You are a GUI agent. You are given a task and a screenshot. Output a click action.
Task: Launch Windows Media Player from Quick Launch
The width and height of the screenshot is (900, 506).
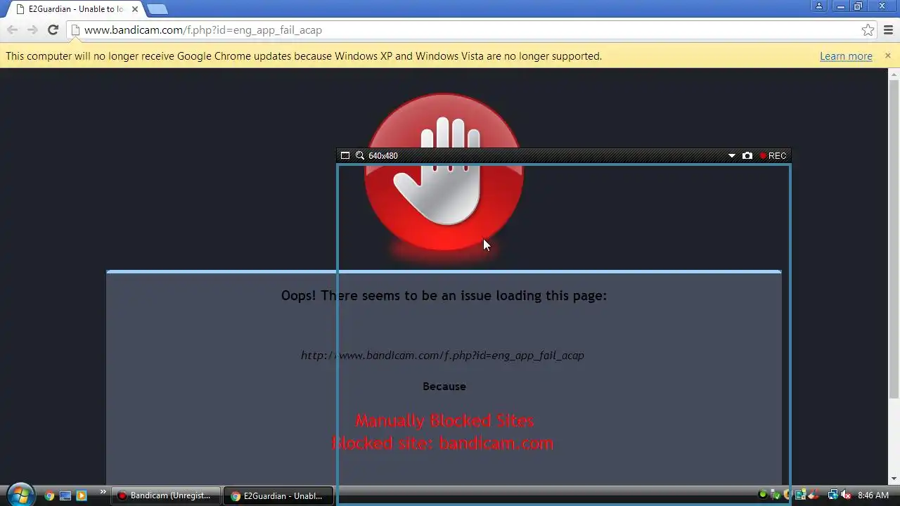[81, 495]
